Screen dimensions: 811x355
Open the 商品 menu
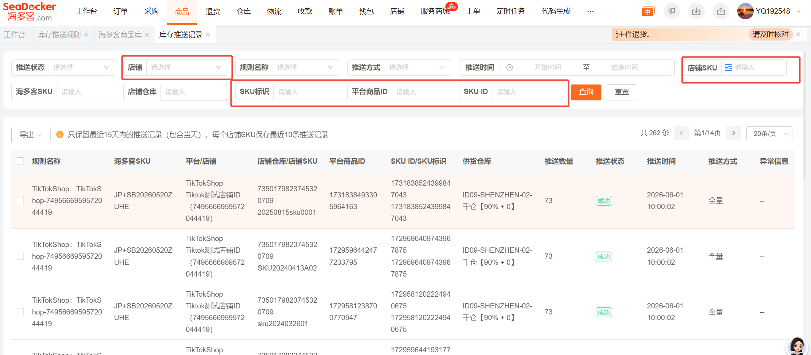tap(182, 12)
